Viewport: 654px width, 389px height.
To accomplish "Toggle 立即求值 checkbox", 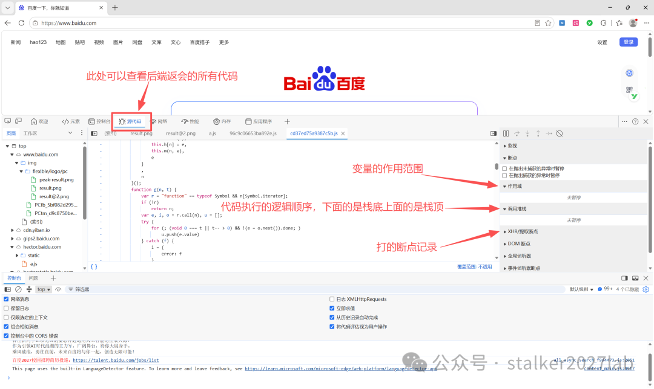I will (332, 308).
